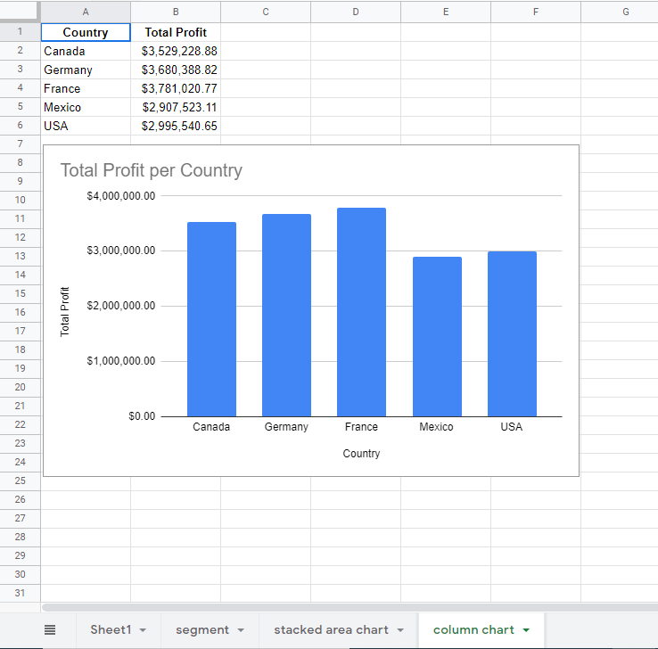Select the vertical axis title Total Profit
Image resolution: width=658 pixels, height=649 pixels.
tap(64, 312)
